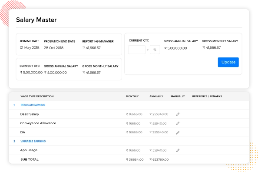The image size is (258, 172).
Task: Click probation end date 28 Oct 2018
Action: [53, 48]
